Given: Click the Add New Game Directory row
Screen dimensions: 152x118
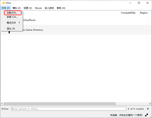Looking at the screenshot, I should [76, 30].
